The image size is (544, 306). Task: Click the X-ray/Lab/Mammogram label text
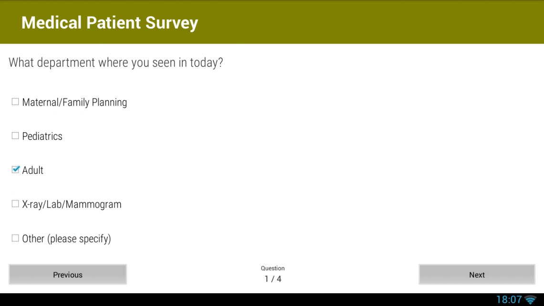[x=72, y=204]
